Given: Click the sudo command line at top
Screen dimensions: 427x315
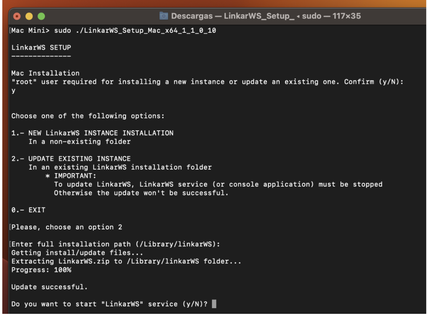Looking at the screenshot, I should click(114, 31).
